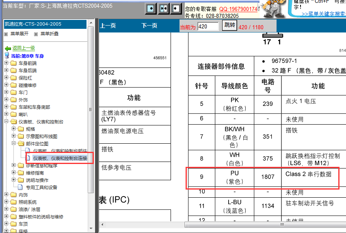Click the page number input field
This screenshot has height=233, width=346.
click(x=208, y=26)
